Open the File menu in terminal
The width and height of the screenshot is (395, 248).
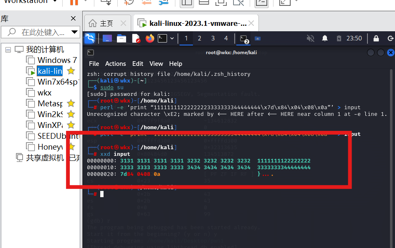94,64
